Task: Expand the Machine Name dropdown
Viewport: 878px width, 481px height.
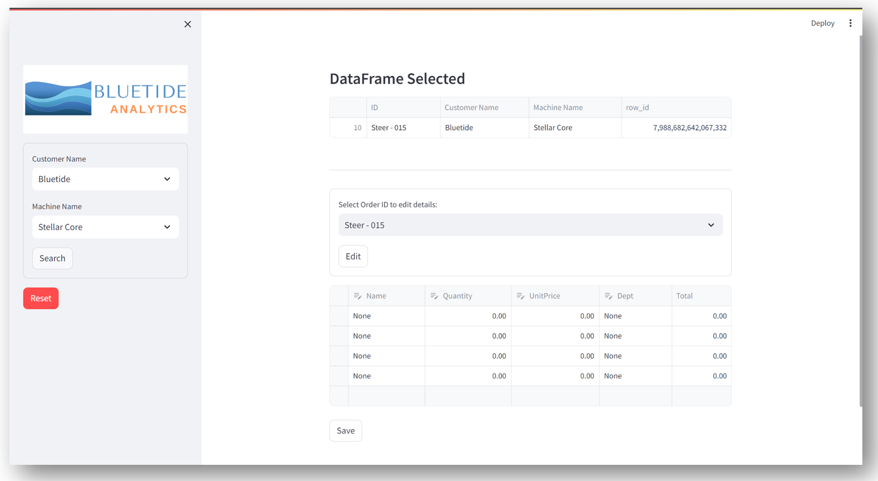Action: [105, 227]
